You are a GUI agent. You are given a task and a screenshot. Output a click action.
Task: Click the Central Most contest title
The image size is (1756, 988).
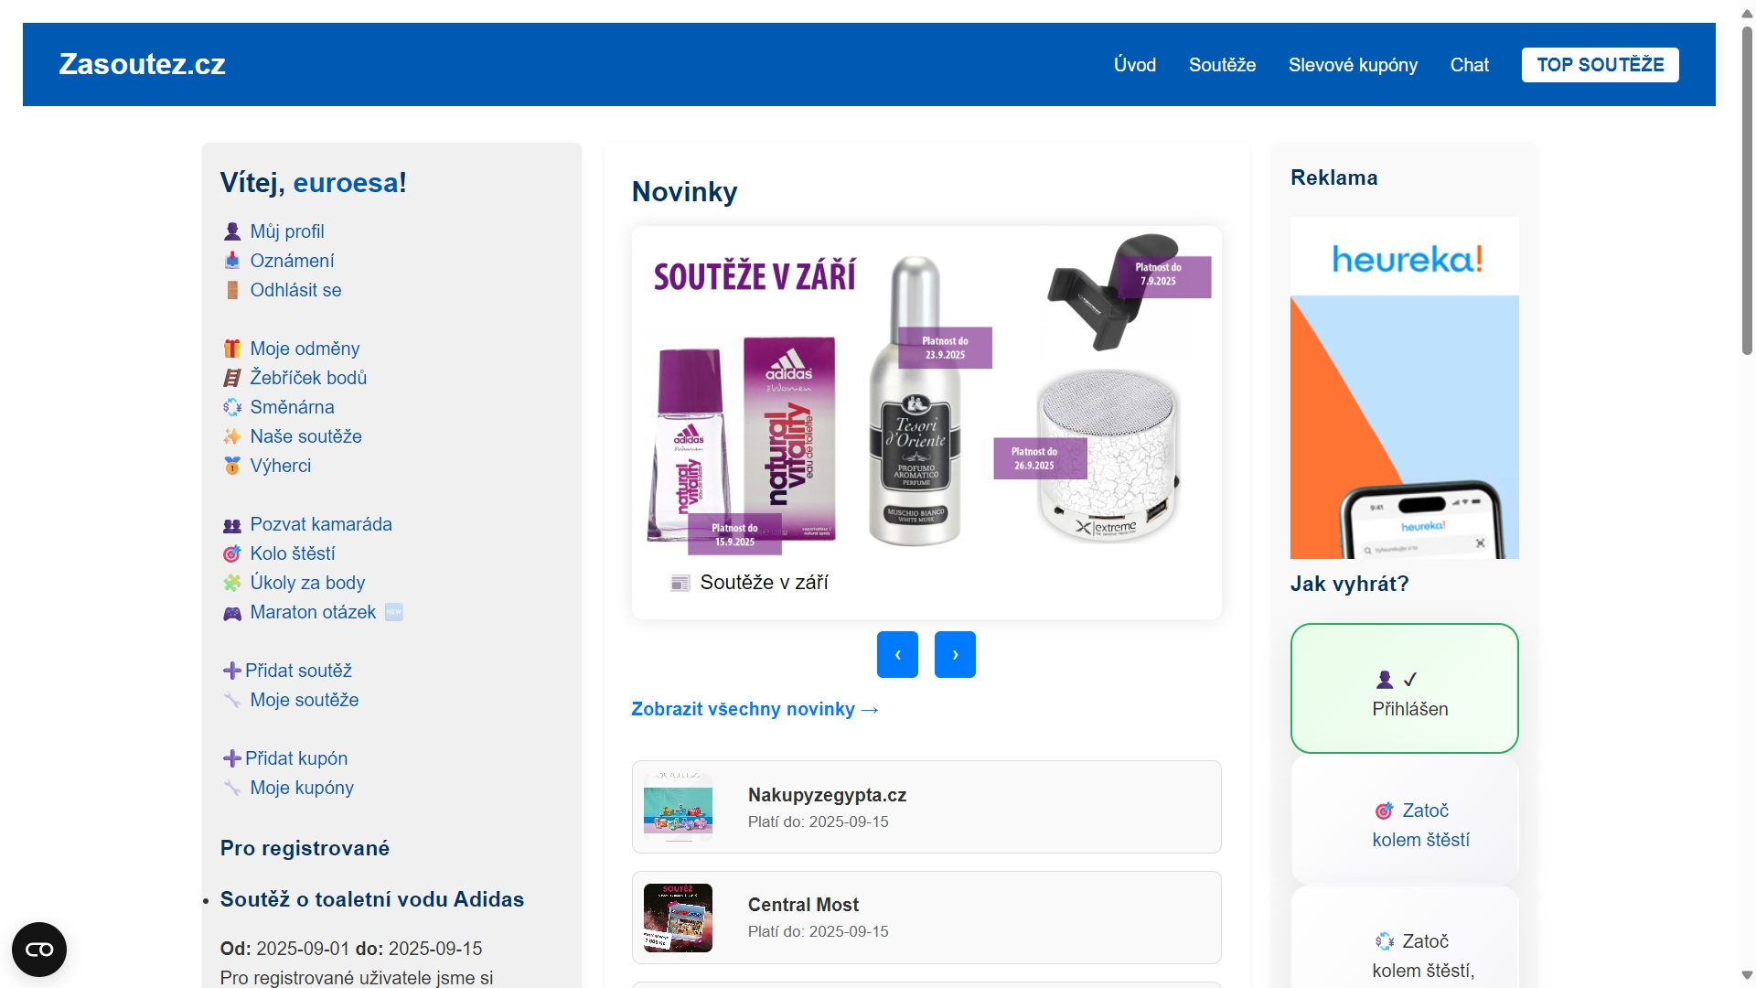pyautogui.click(x=803, y=905)
